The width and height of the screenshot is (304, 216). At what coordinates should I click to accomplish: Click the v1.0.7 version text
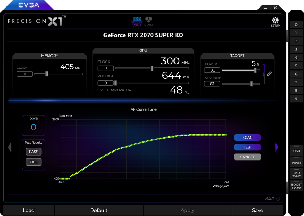pos(269,199)
